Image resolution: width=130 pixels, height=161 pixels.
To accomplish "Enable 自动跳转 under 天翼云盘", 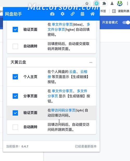I will click(15, 127).
